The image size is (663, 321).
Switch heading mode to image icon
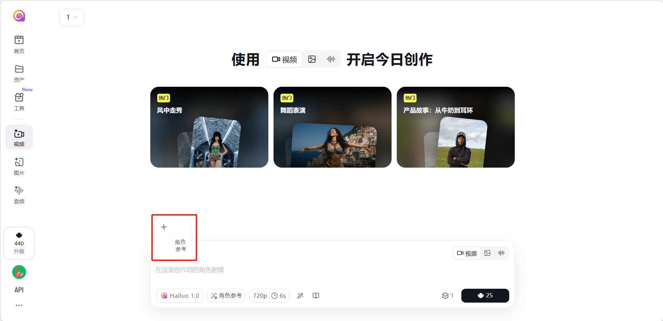tap(312, 59)
